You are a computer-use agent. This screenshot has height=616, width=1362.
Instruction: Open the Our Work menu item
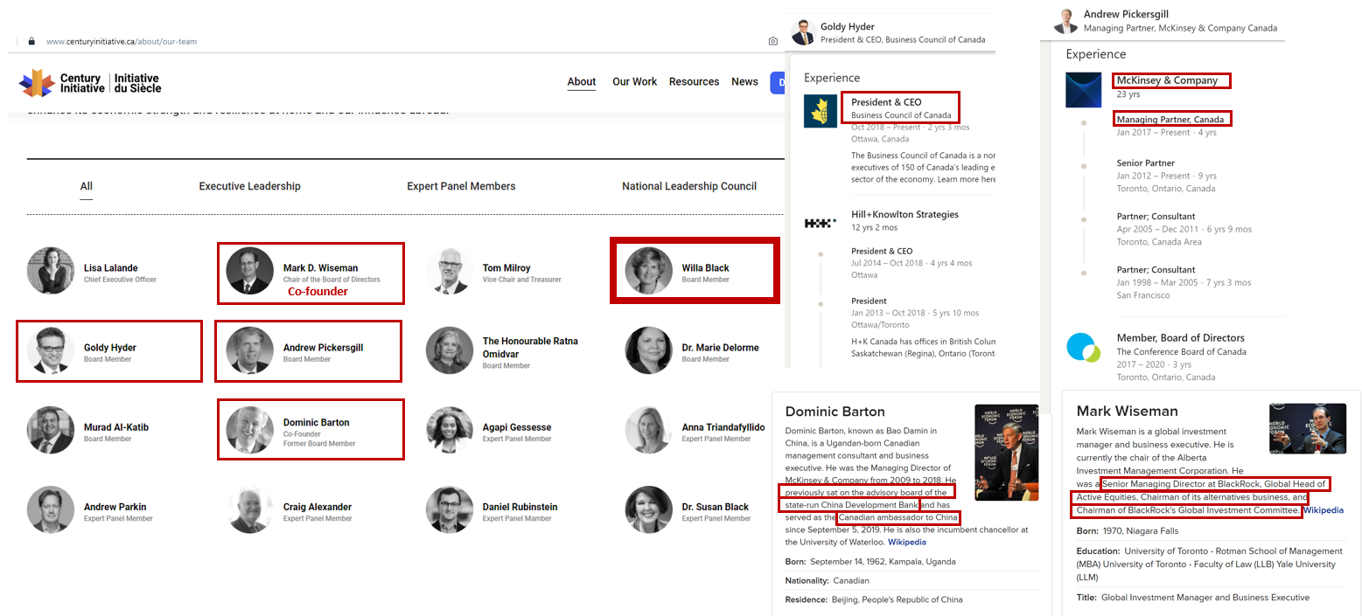[x=635, y=82]
